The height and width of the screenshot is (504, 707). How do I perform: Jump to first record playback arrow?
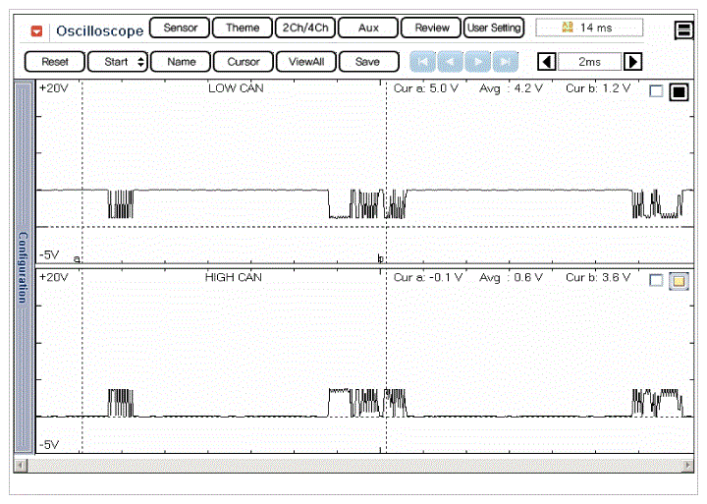click(423, 62)
